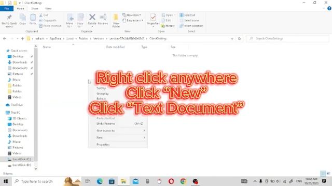Open Windows Start menu
Screen dimensions: 332x186
(x=6, y=181)
